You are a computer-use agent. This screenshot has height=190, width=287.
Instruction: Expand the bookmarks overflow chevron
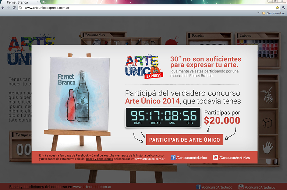tap(258, 12)
